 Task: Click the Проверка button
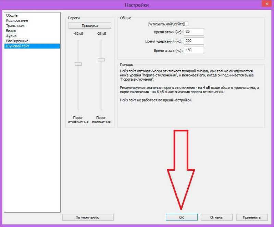tap(90, 26)
